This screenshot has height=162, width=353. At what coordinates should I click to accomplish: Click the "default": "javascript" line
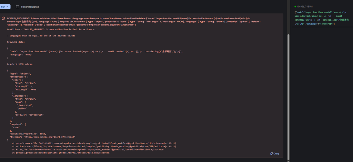29,115
